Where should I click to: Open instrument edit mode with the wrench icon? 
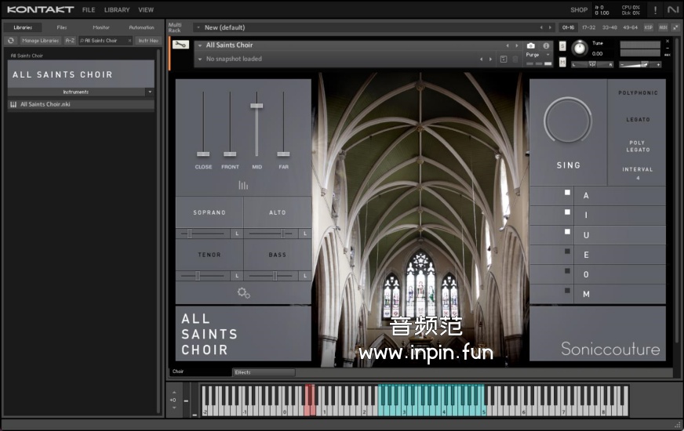click(x=180, y=45)
